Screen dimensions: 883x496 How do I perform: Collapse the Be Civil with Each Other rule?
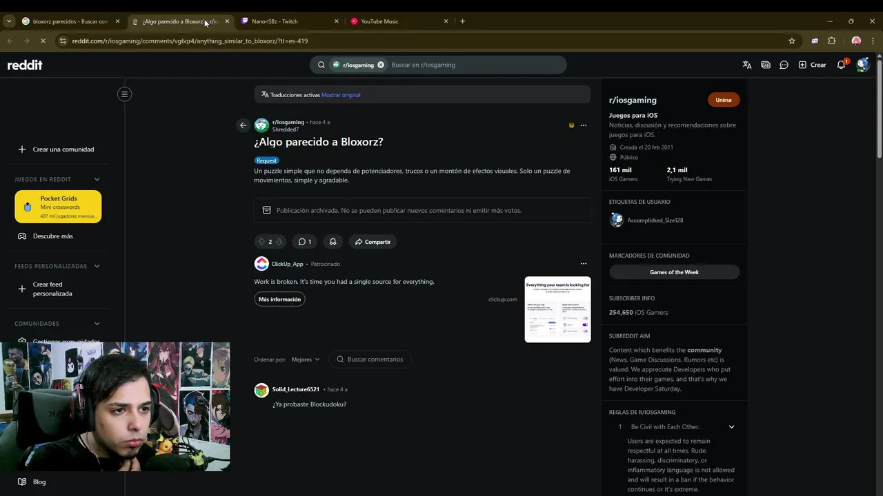[731, 426]
